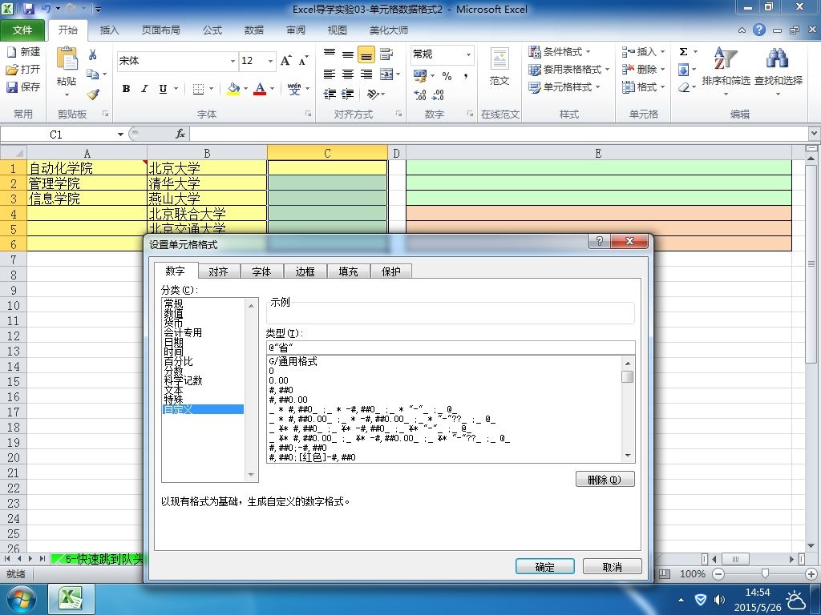Toggle Underline formatting
Screen dimensions: 821x615
click(163, 88)
